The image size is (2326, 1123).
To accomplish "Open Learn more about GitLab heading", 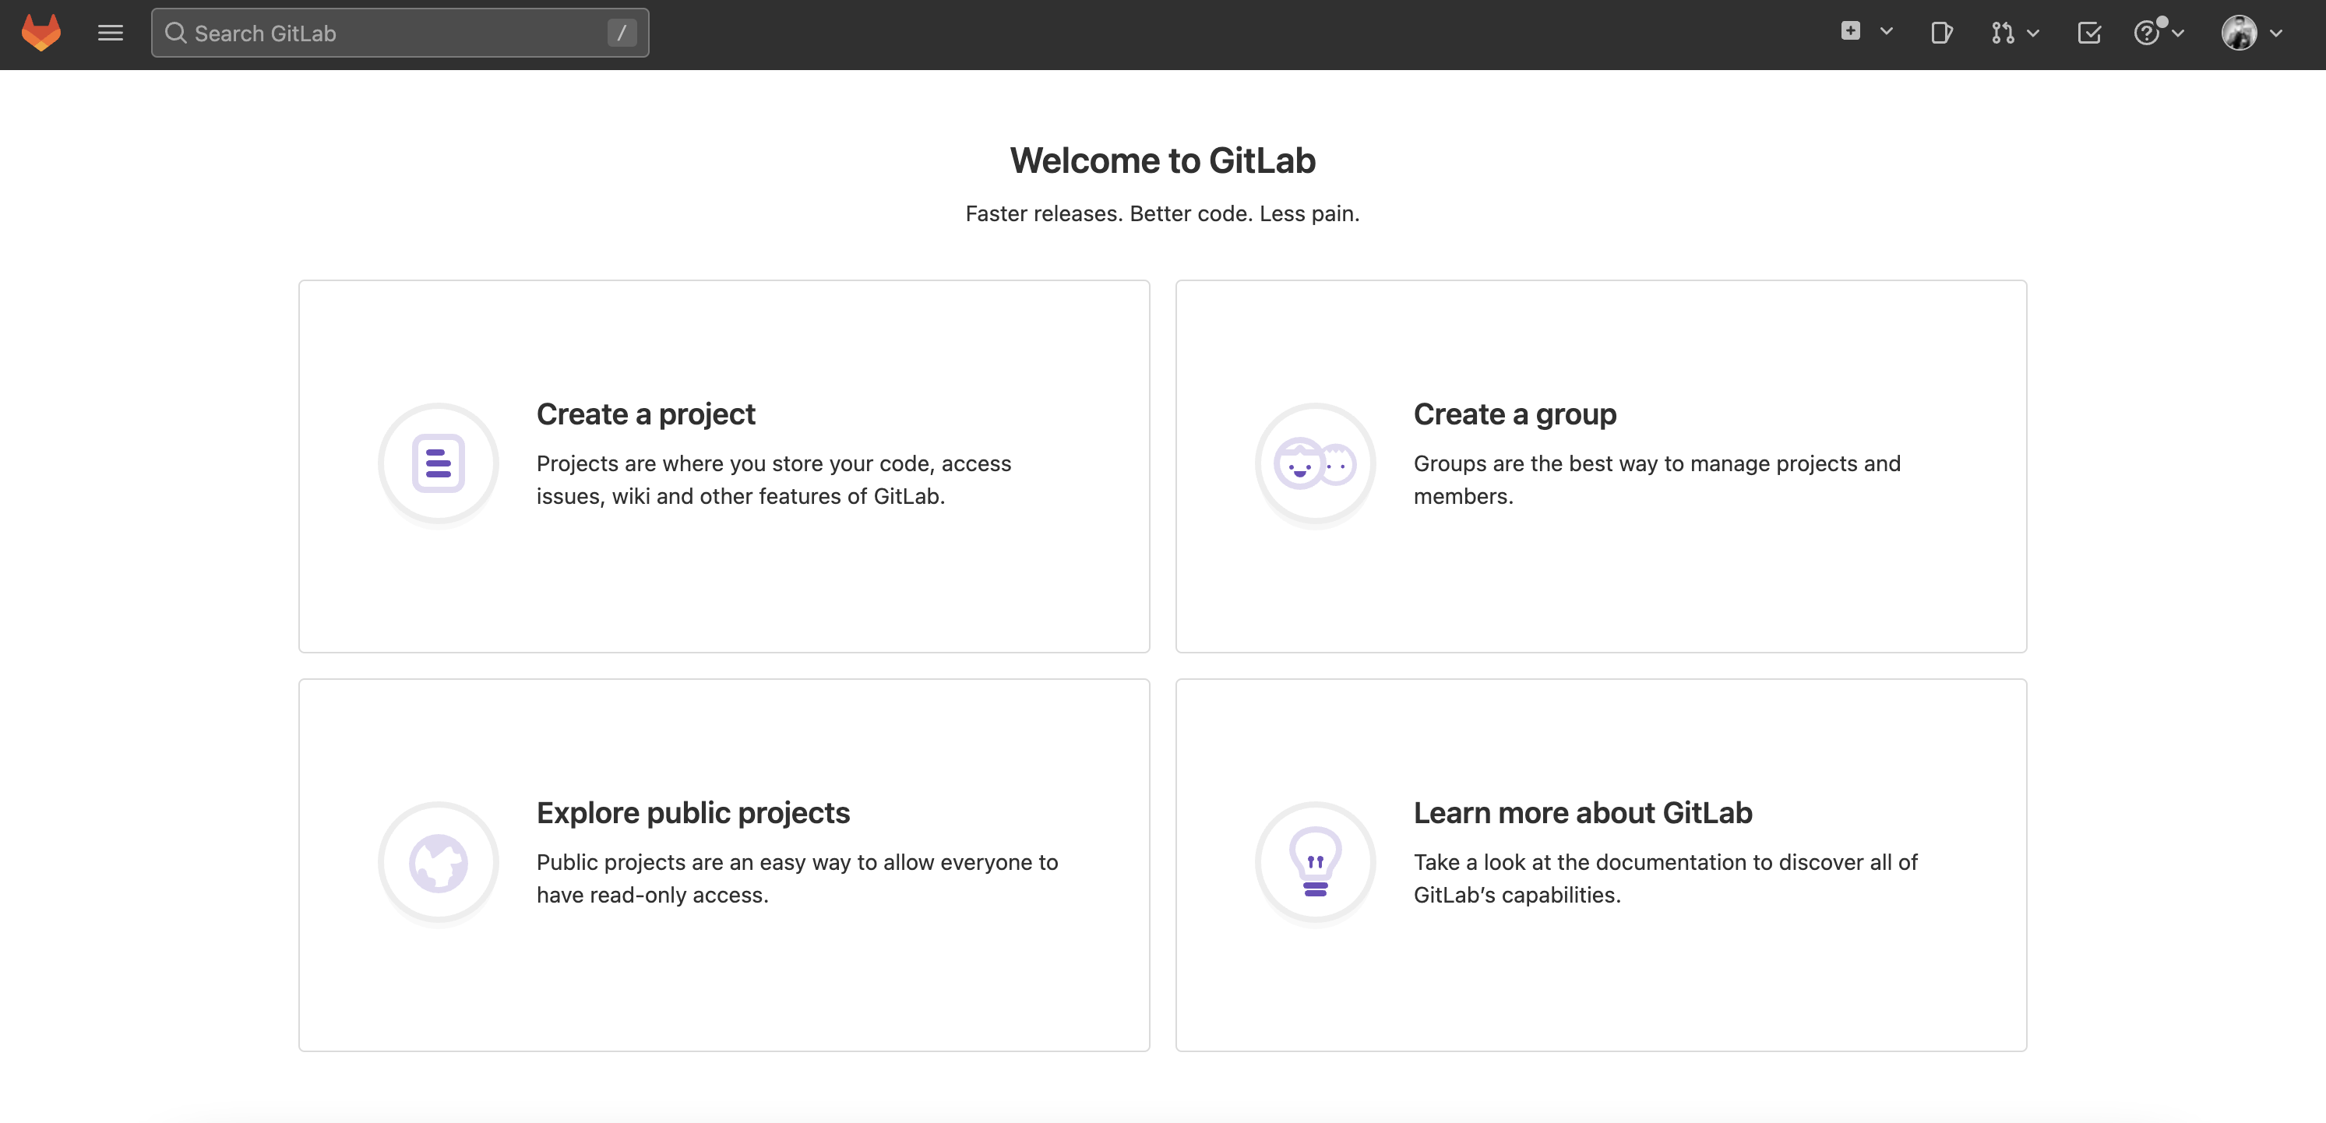I will 1582,813.
